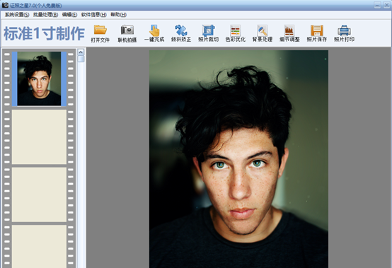Open 色彩优化 color optimization
392x268 pixels.
click(235, 33)
